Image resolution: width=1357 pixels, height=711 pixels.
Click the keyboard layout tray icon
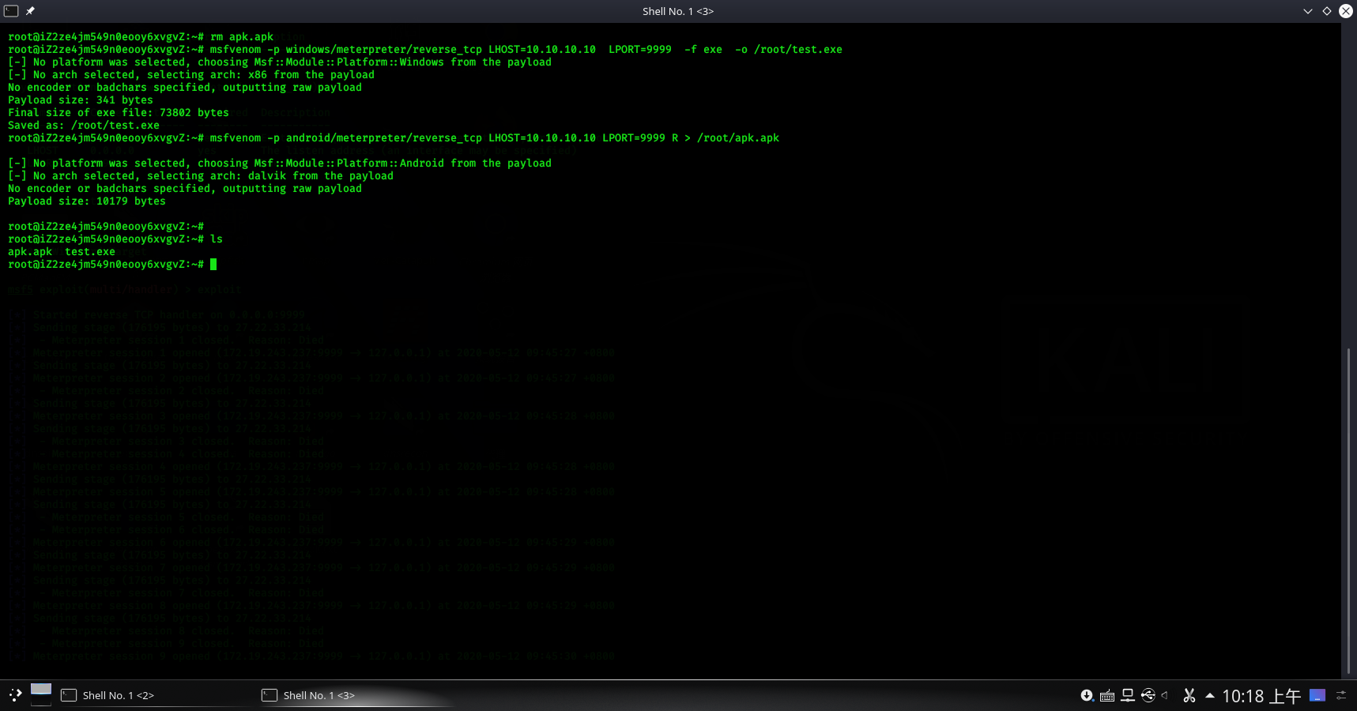1107,696
